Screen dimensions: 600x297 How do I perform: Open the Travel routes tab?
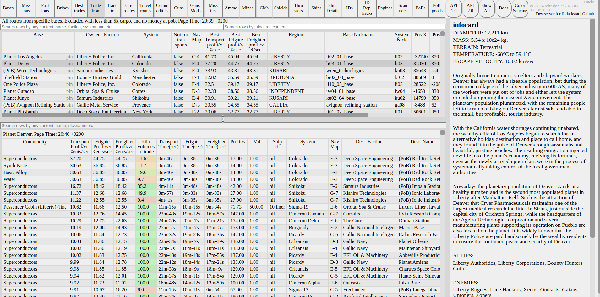(145, 8)
